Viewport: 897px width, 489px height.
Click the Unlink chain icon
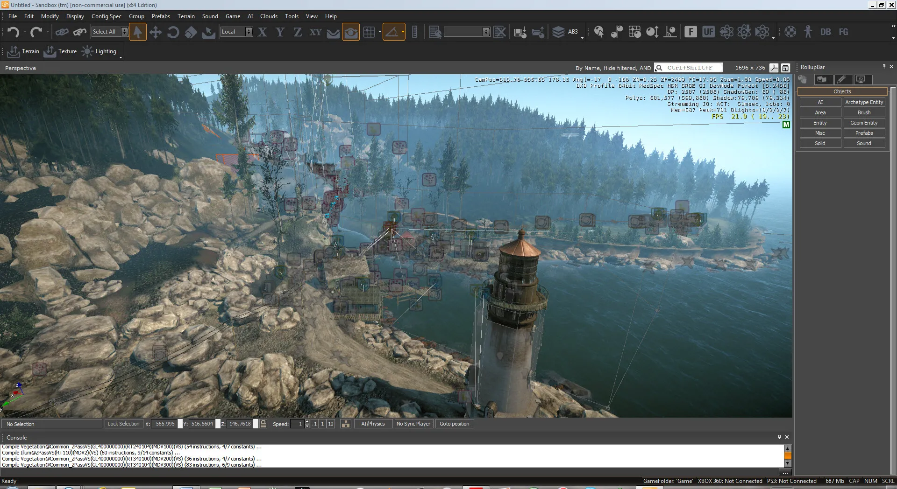tap(79, 32)
